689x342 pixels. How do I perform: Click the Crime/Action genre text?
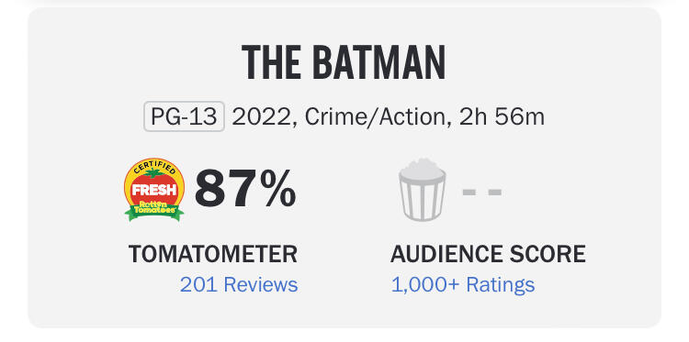pyautogui.click(x=375, y=117)
